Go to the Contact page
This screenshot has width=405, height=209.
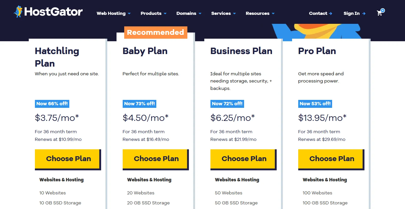click(318, 14)
